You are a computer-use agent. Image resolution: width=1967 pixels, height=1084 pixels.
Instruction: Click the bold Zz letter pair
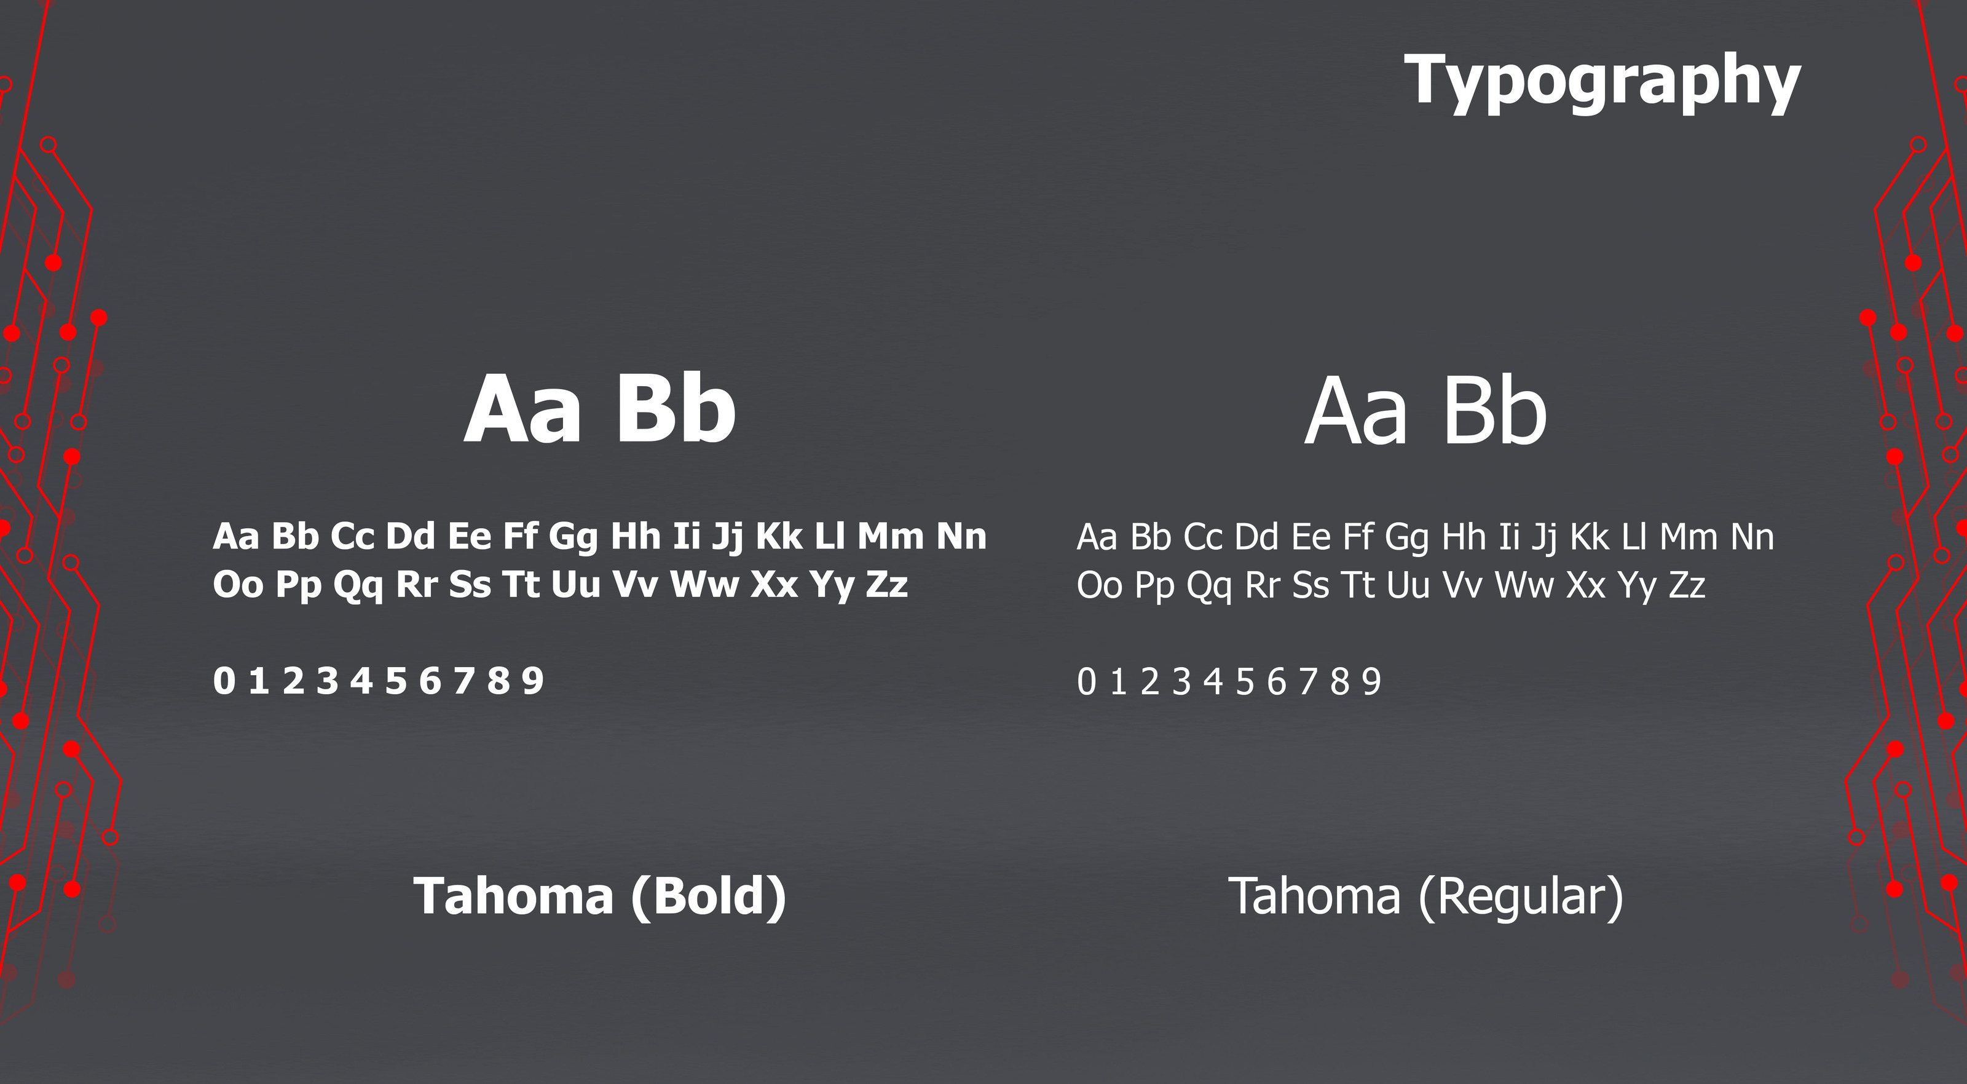point(886,585)
